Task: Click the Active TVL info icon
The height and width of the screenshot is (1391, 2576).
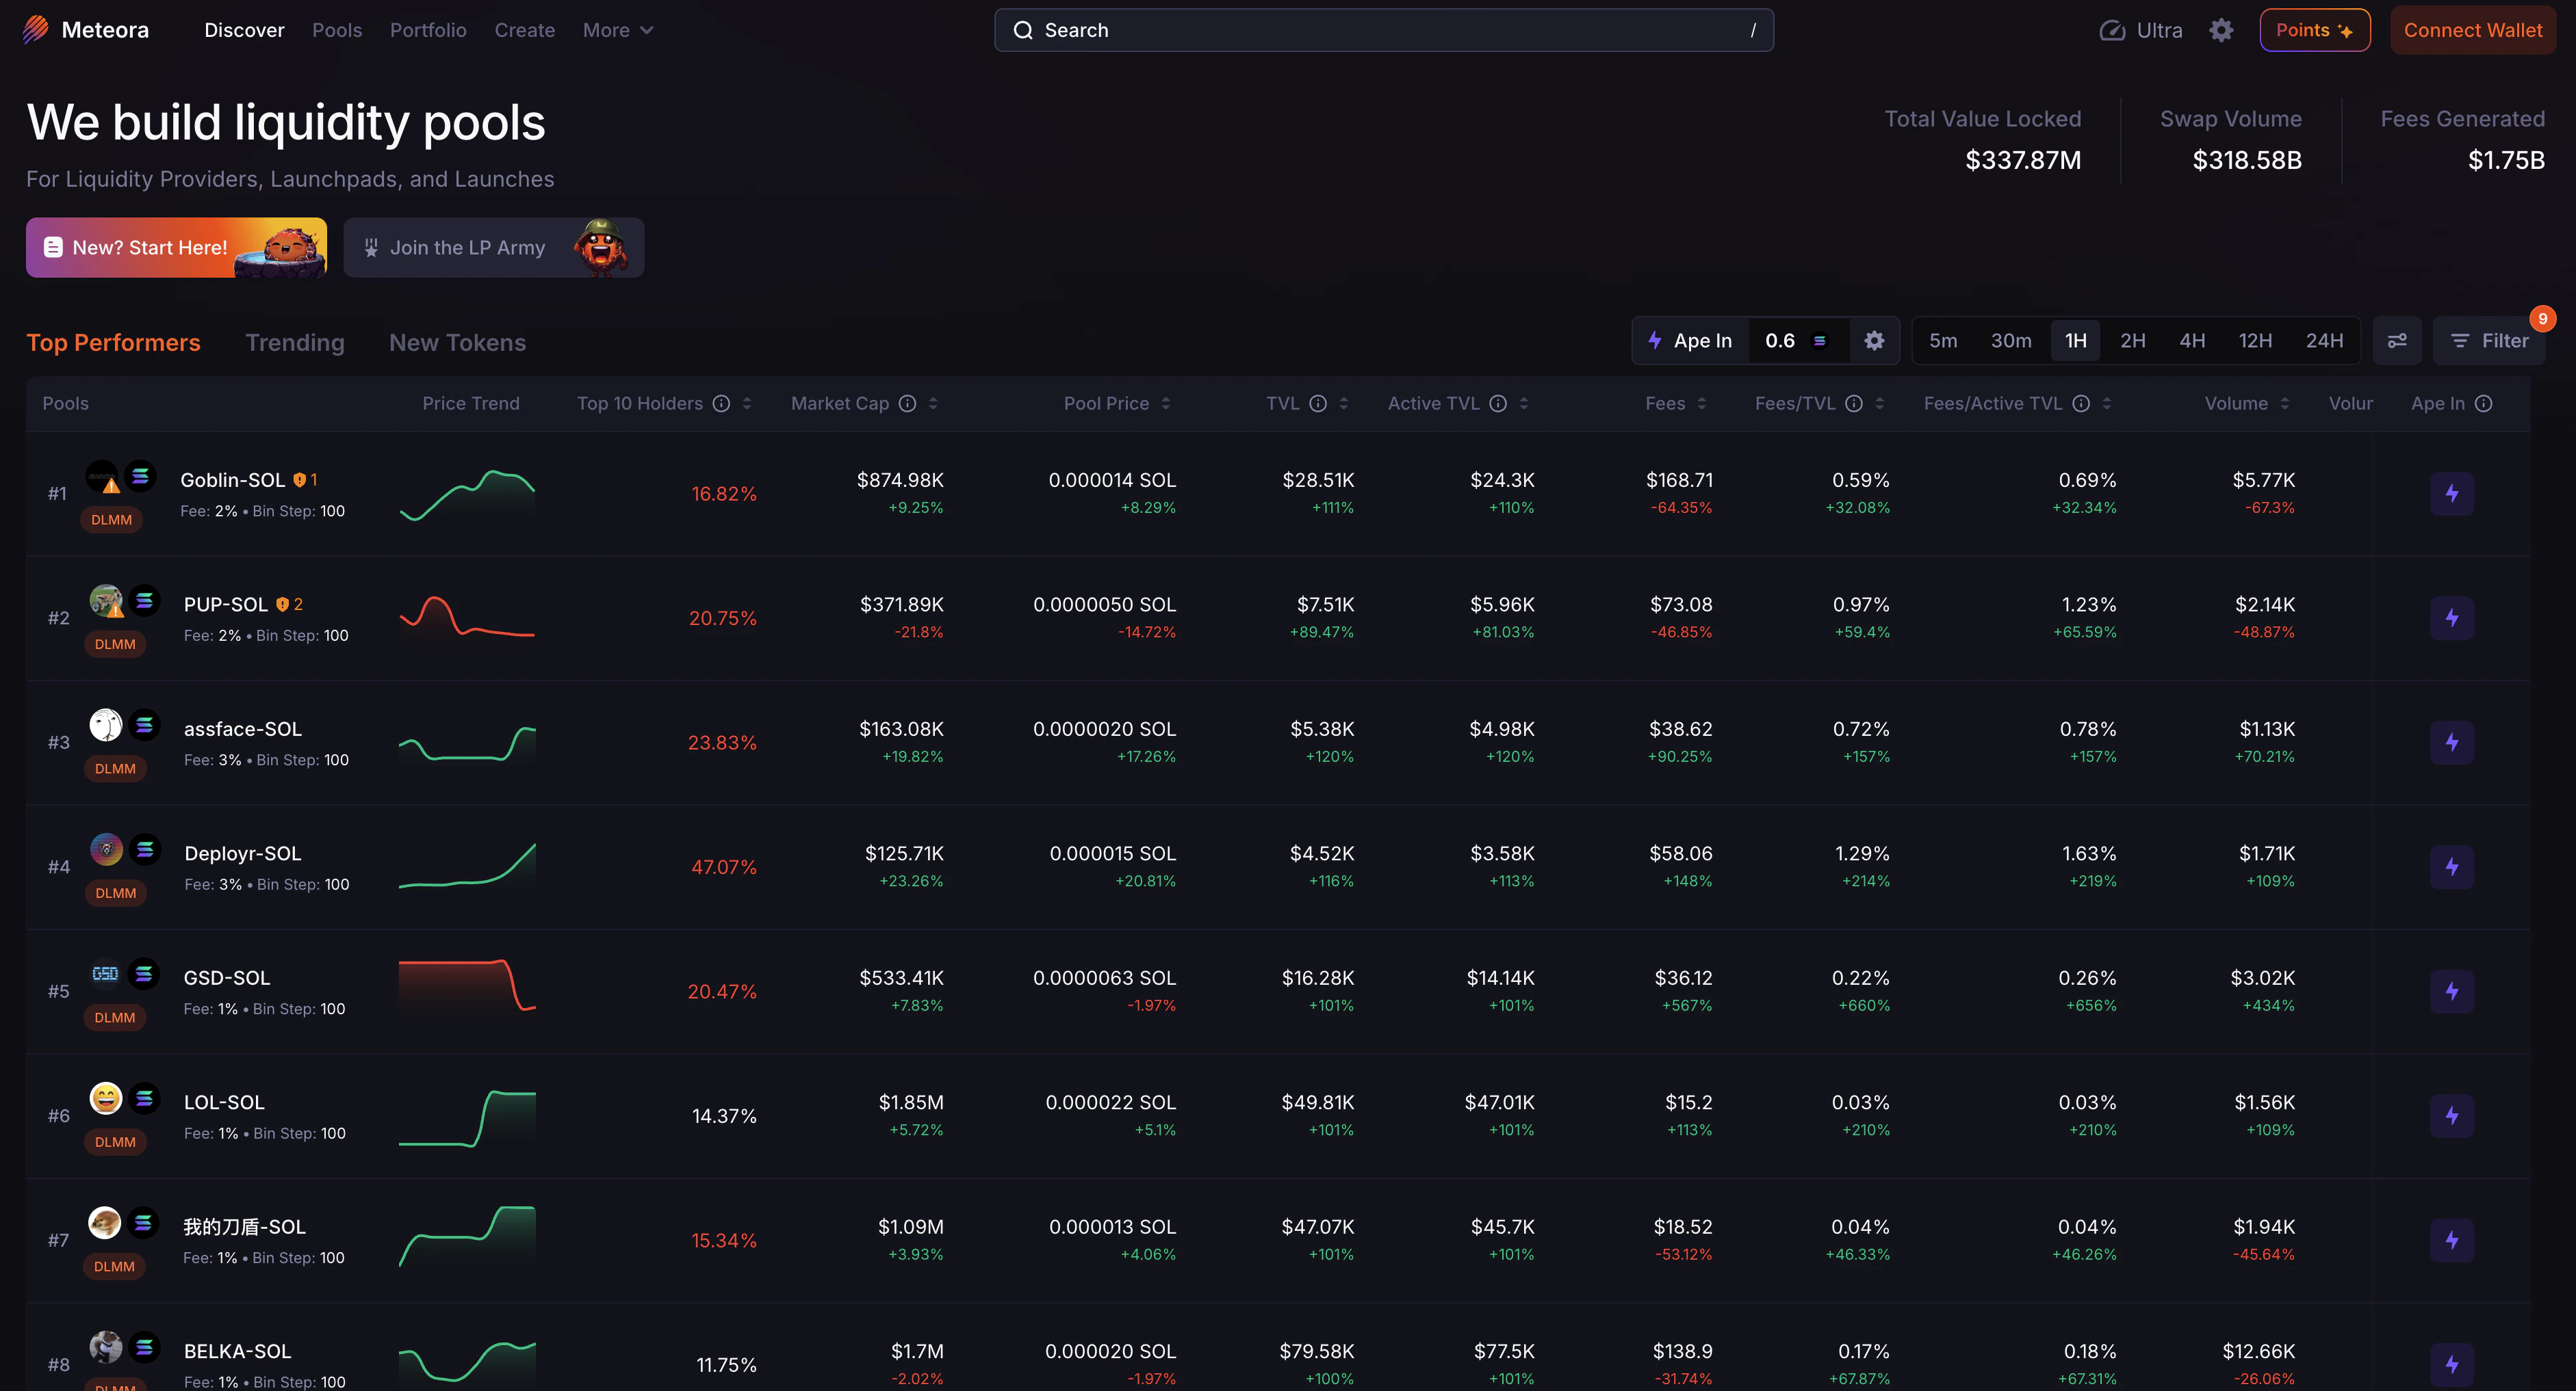Action: (x=1498, y=403)
